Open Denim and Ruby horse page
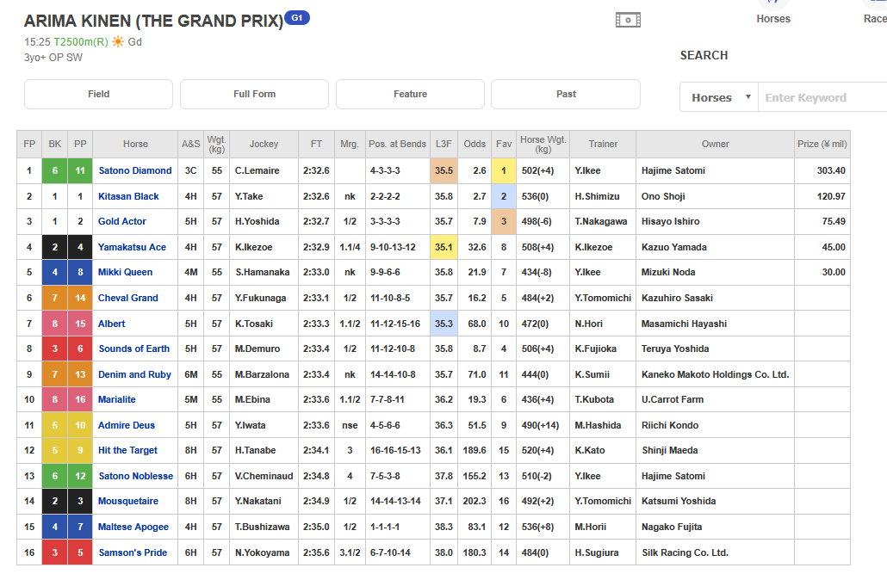 [134, 375]
